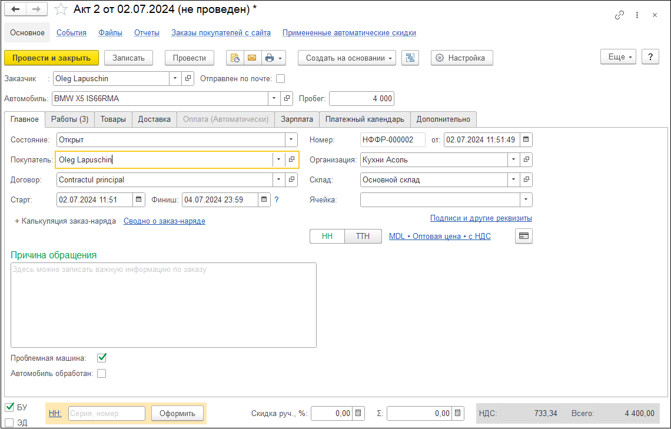Open the calculator for Скидка руч. field
Image resolution: width=671 pixels, height=429 pixels.
tap(360, 414)
